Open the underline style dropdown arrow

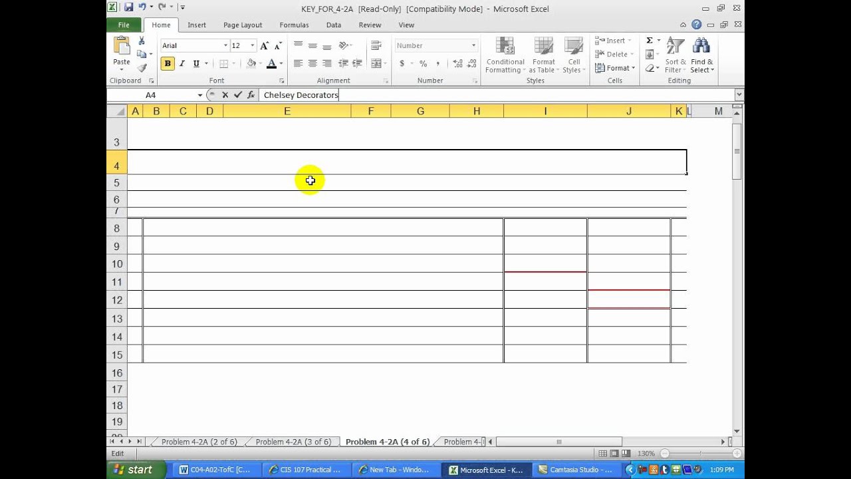[x=206, y=64]
